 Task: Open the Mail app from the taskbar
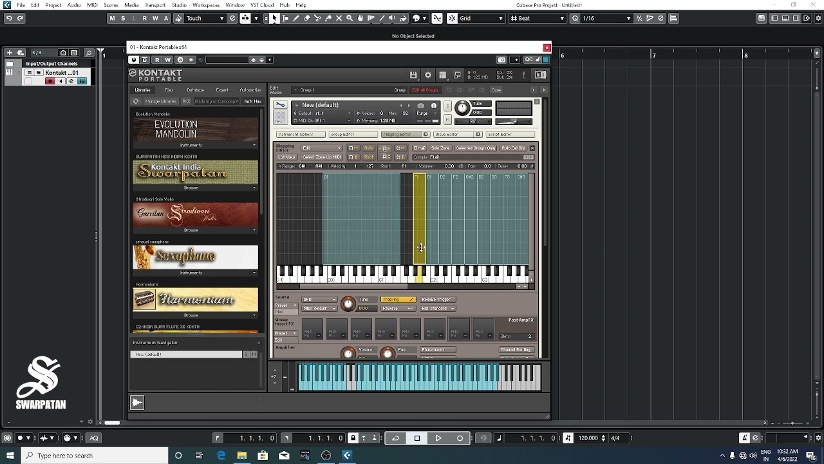[x=284, y=456]
